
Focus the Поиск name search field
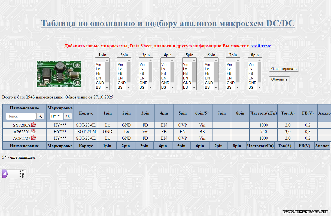pyautogui.click(x=21, y=116)
